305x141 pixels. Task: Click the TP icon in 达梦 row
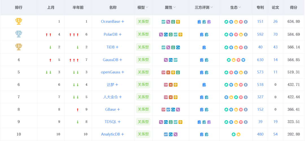(166, 85)
